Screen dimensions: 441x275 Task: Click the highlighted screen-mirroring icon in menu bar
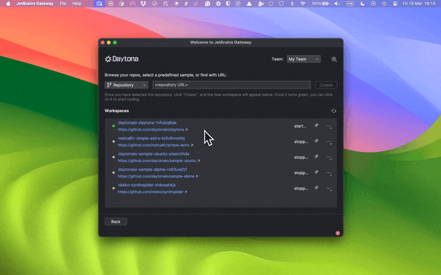tap(99, 3)
